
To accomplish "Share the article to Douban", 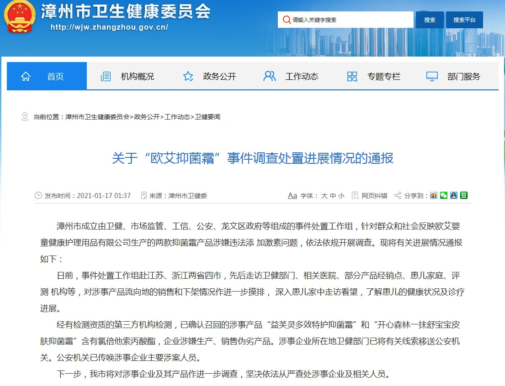I will tap(463, 195).
